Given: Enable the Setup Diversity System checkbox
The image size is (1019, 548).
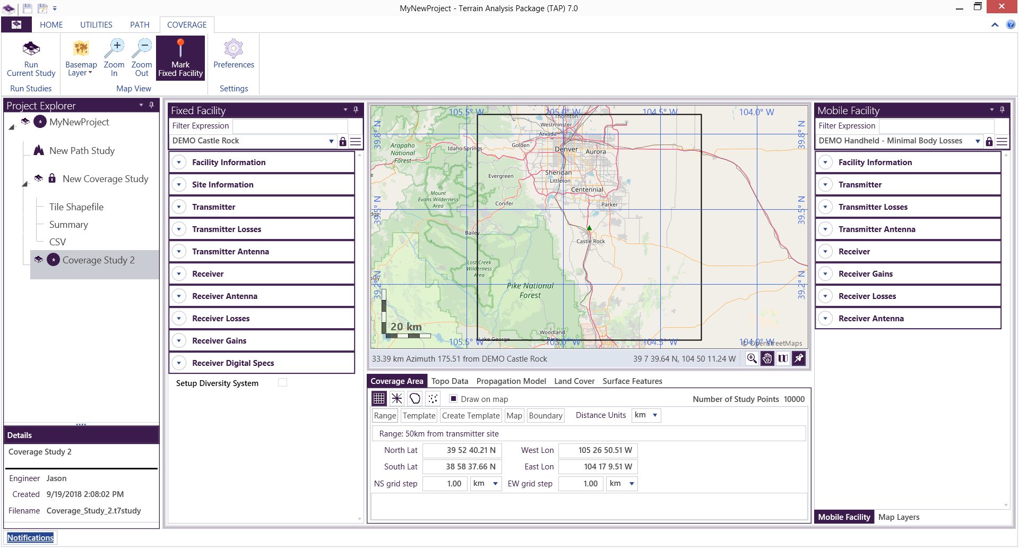Looking at the screenshot, I should pos(282,383).
